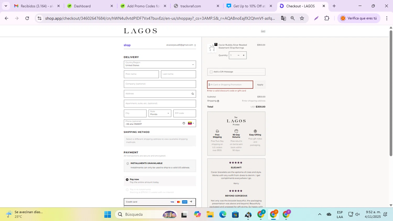Check the Add a Gift Message box

point(211,72)
